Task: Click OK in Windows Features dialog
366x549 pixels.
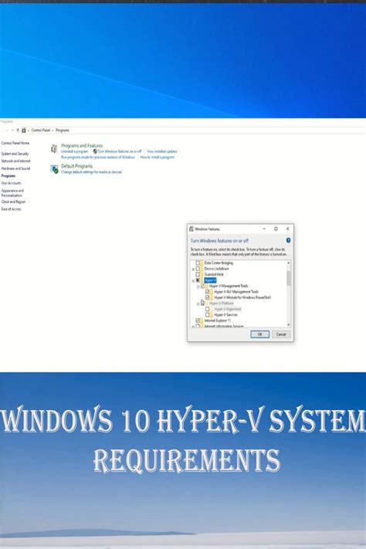Action: point(260,334)
